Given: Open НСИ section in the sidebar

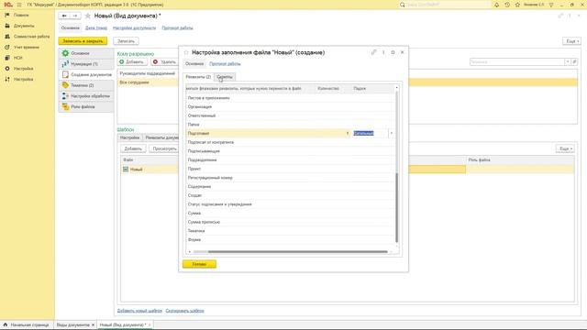Looking at the screenshot, I should coord(18,58).
